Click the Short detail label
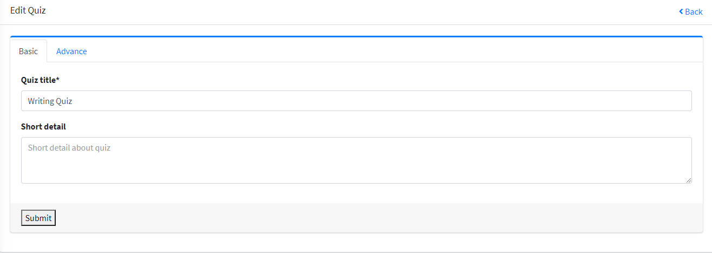The height and width of the screenshot is (253, 712). 43,127
